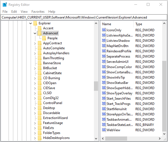
Task: Click the folder icon for BitBucket
Action: click(40, 68)
